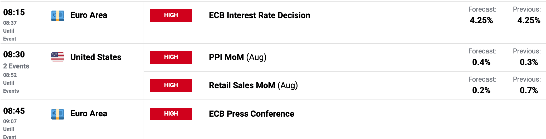546x139 pixels.
Task: Open the Retail Sales MoM (Aug) event
Action: [253, 85]
